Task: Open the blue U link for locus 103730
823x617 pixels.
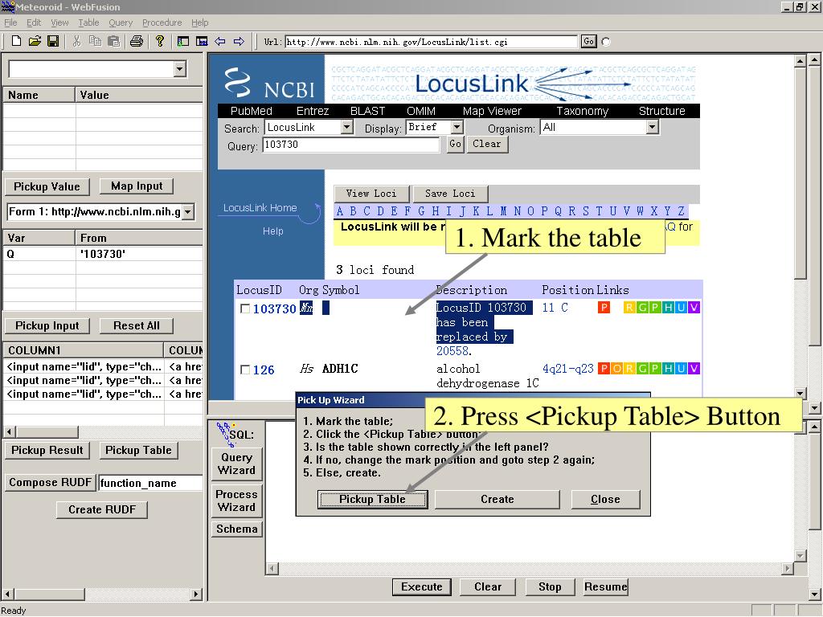Action: [x=681, y=308]
